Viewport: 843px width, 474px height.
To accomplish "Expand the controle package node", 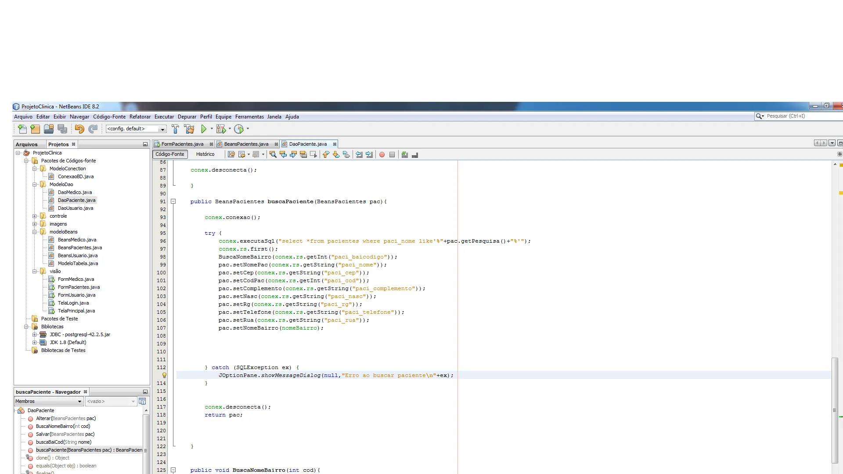I will click(35, 216).
